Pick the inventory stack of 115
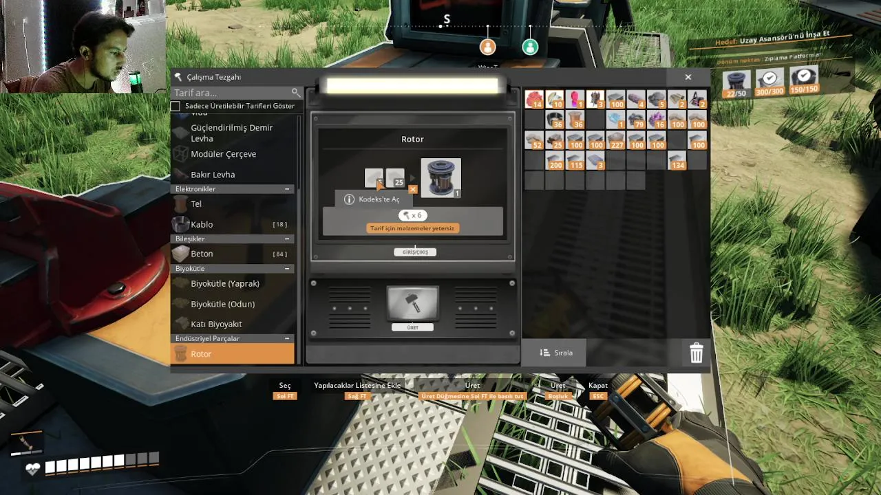The height and width of the screenshot is (495, 881). coord(575,161)
